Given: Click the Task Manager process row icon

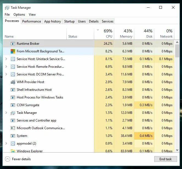Looking at the screenshot, I should [13, 113].
